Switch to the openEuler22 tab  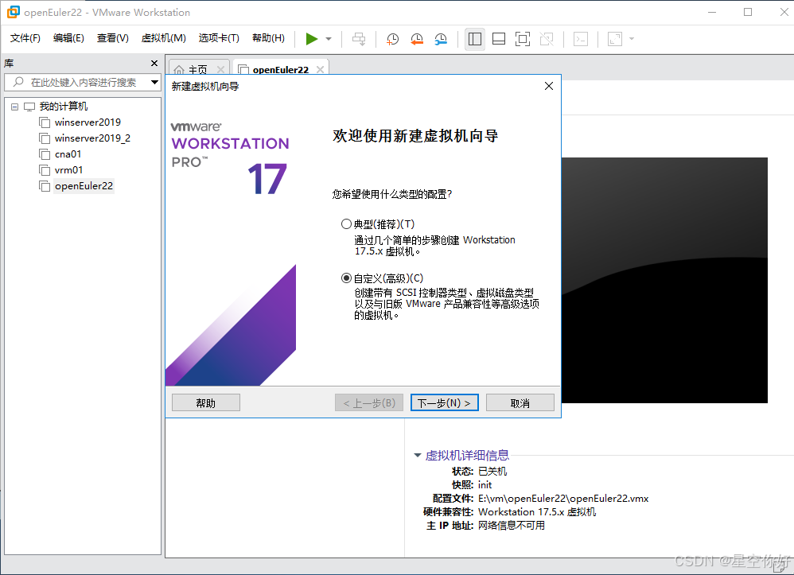[x=281, y=69]
